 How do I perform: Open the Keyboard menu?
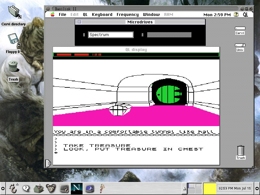(102, 15)
